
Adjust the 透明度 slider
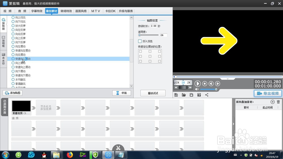pos(148,35)
